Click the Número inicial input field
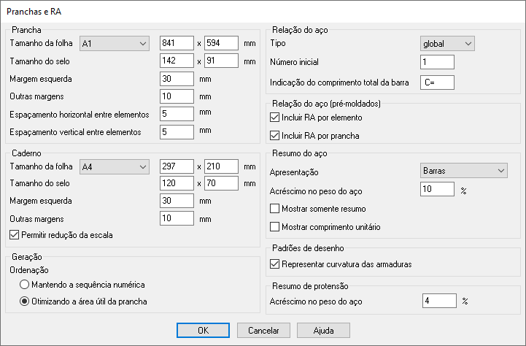The height and width of the screenshot is (346, 526). click(x=437, y=63)
